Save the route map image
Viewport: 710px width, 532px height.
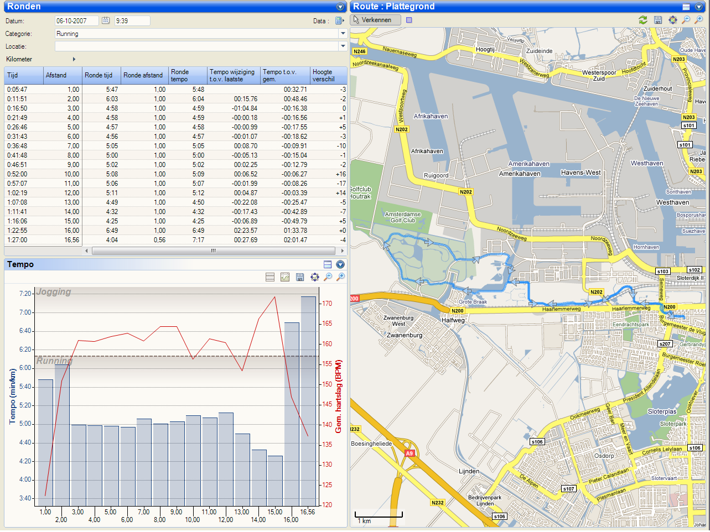658,20
